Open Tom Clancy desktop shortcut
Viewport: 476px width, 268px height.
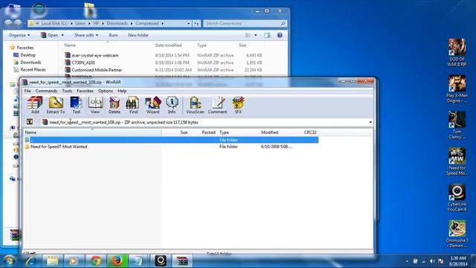(457, 125)
